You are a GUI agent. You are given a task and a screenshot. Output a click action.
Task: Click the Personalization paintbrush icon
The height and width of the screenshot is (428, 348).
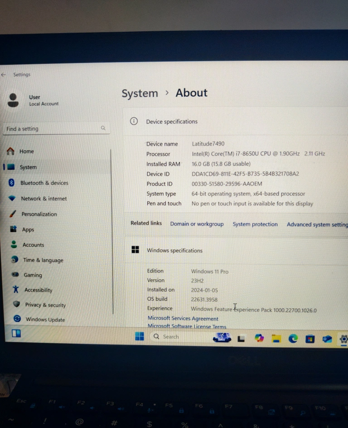pos(12,214)
